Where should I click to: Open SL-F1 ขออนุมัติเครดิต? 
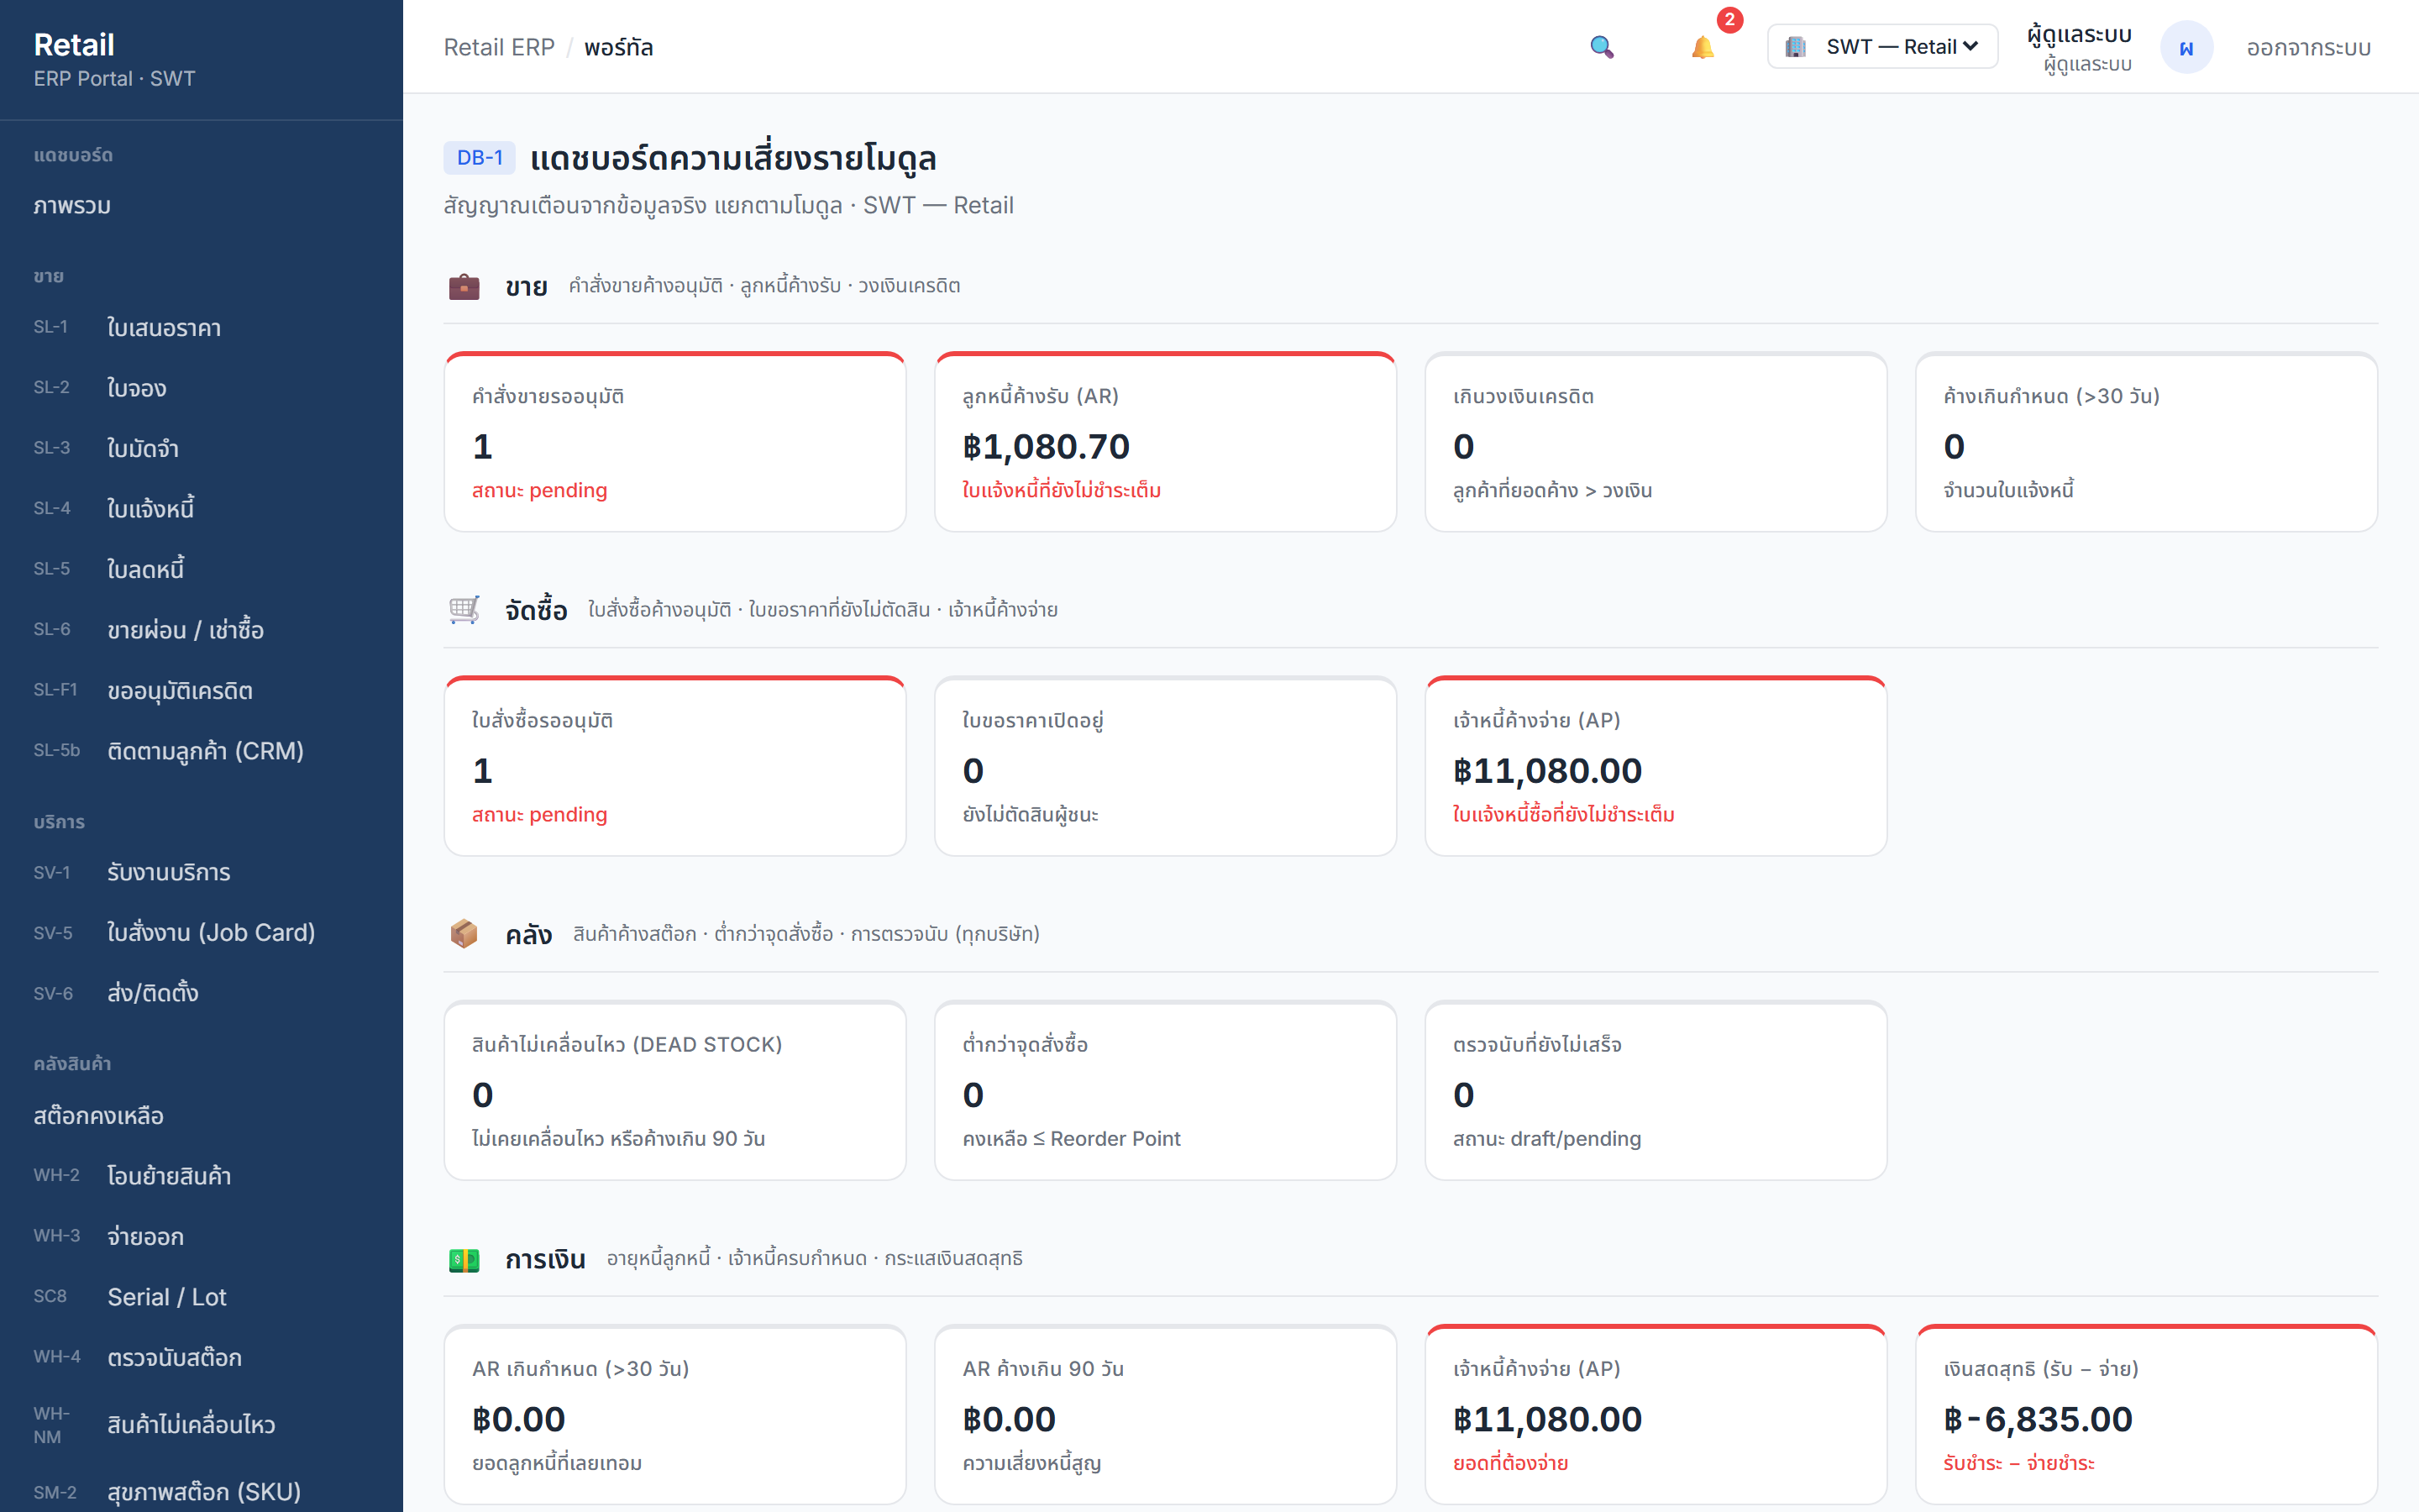pyautogui.click(x=201, y=691)
